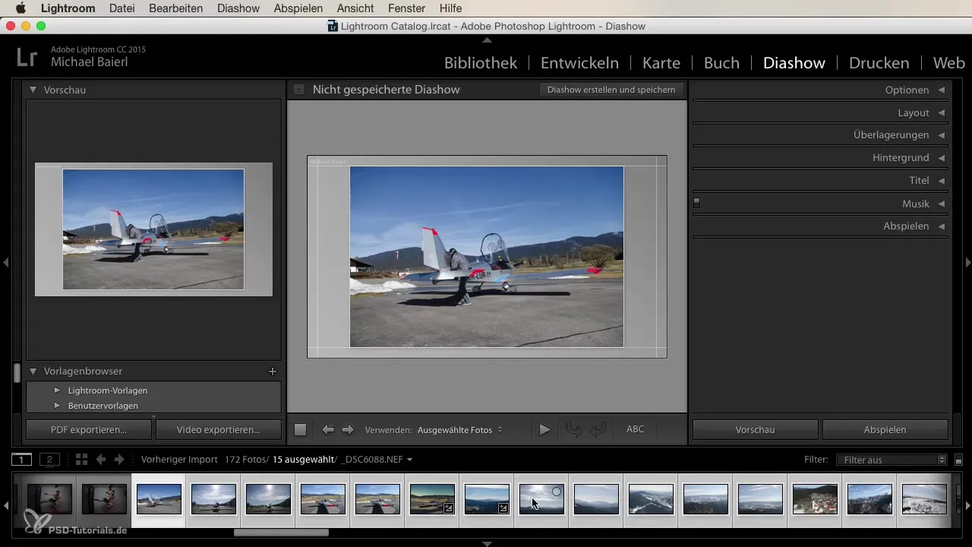Go to next slide arrow
Viewport: 972px width, 547px height.
tap(348, 429)
